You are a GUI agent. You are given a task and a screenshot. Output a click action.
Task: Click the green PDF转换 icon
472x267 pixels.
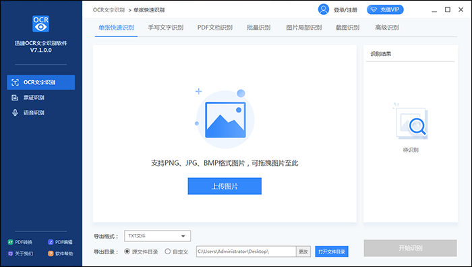(x=10, y=242)
